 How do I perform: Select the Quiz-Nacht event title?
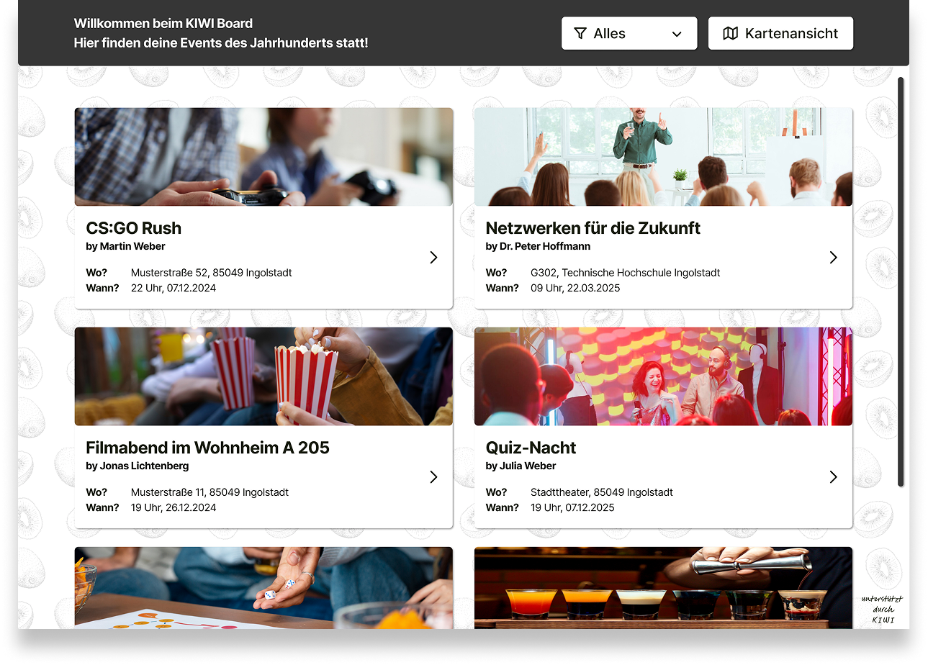(531, 448)
